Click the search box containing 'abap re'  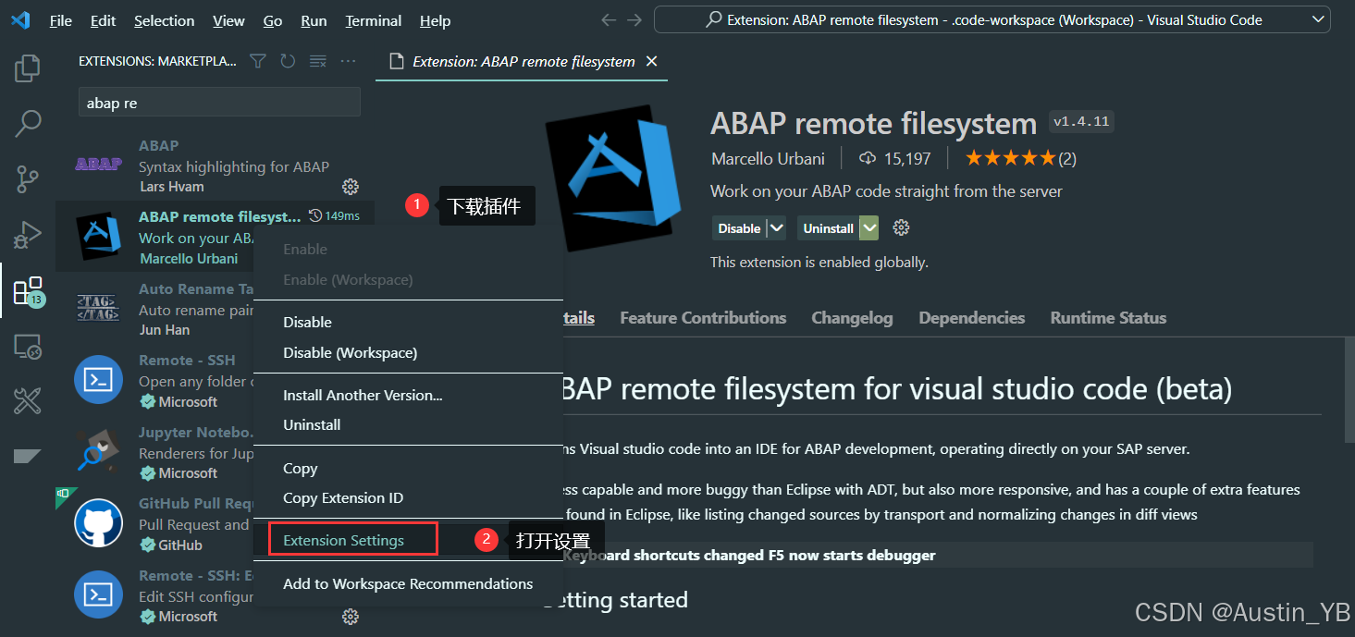pyautogui.click(x=219, y=103)
